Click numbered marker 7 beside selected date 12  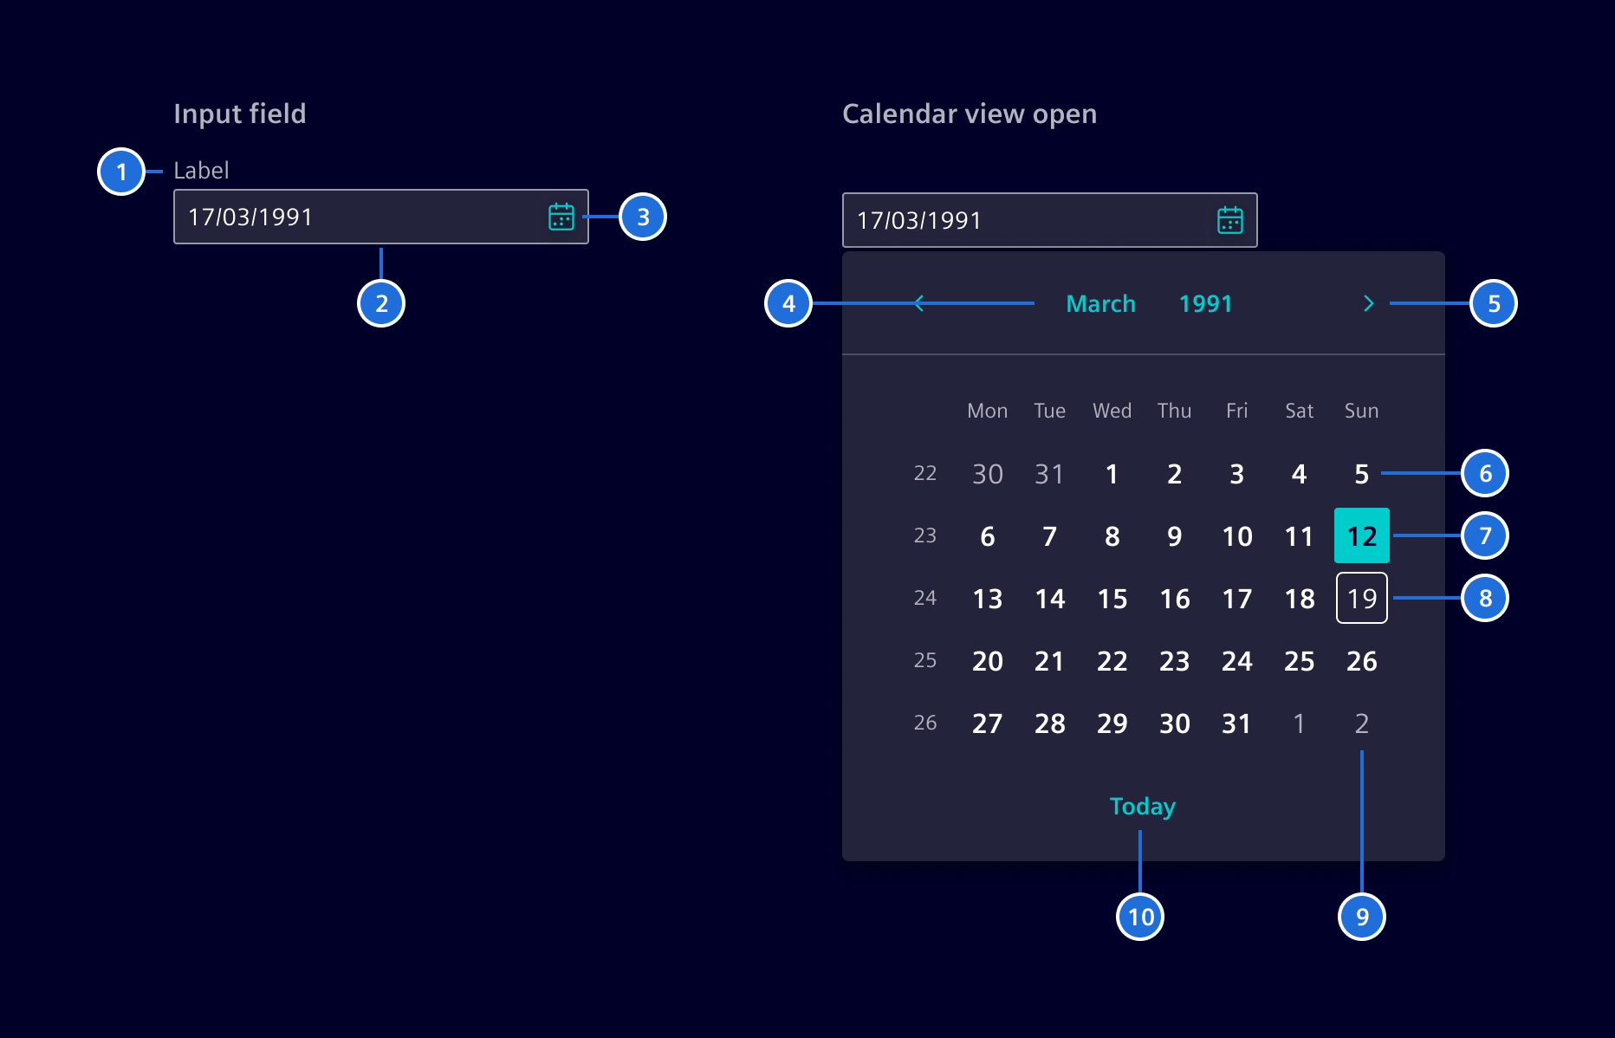(1485, 535)
